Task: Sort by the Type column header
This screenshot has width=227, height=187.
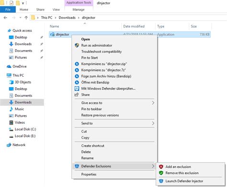Action: (160, 26)
